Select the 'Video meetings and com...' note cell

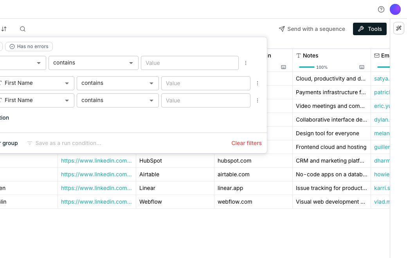tap(331, 106)
